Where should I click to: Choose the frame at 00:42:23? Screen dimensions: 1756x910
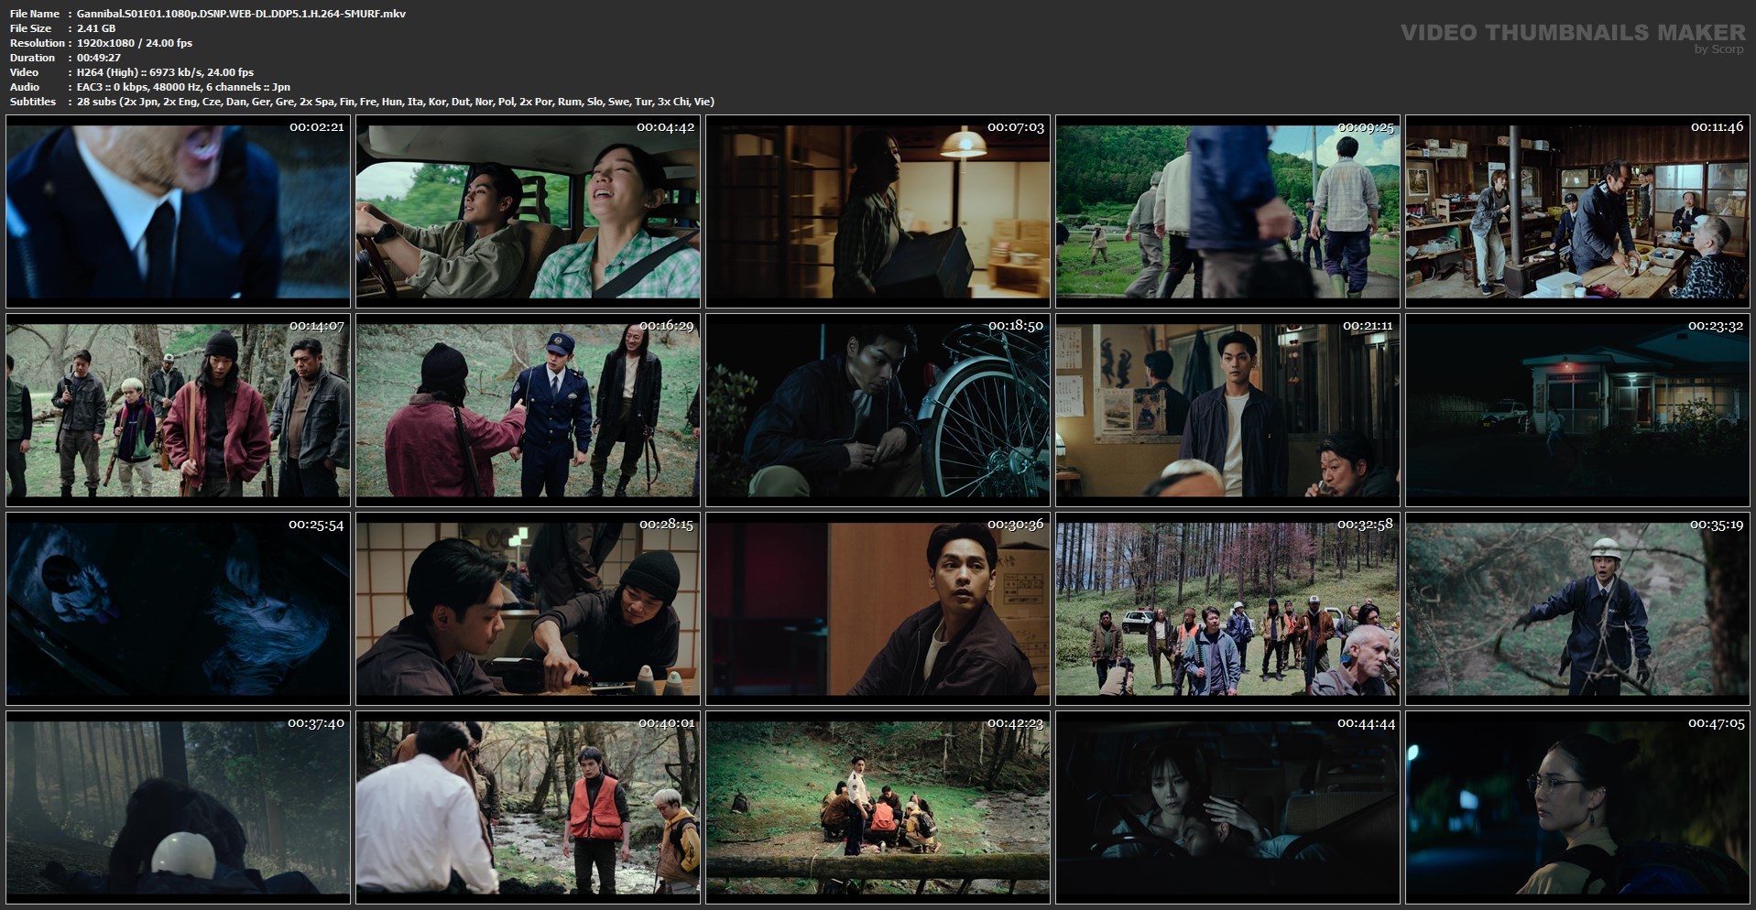click(878, 807)
